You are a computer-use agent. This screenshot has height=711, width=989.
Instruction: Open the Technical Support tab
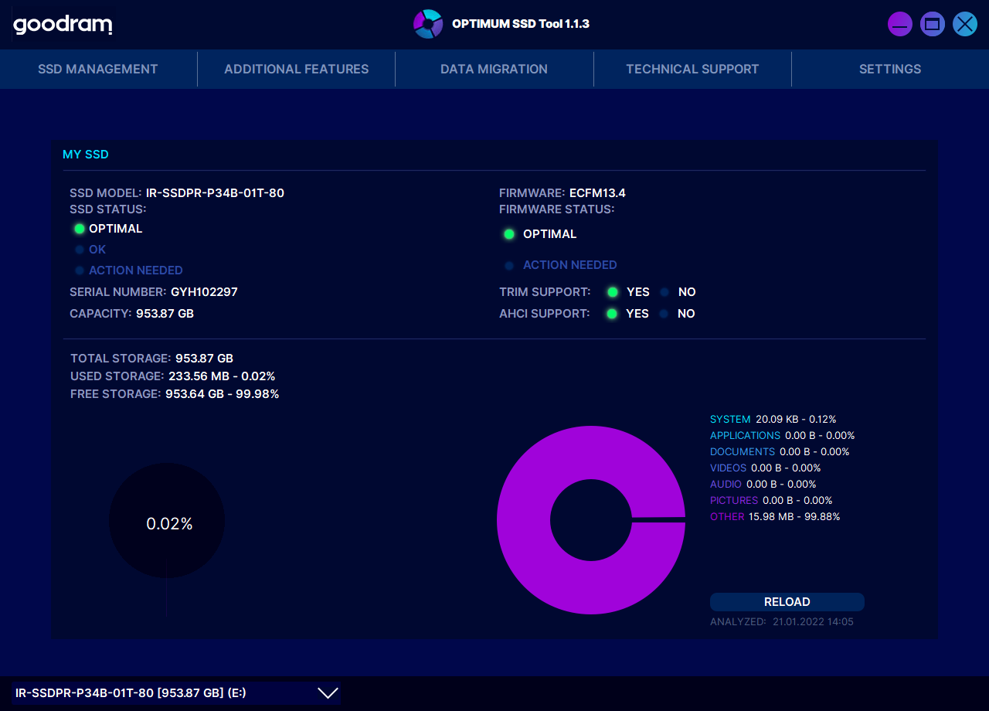(x=692, y=69)
